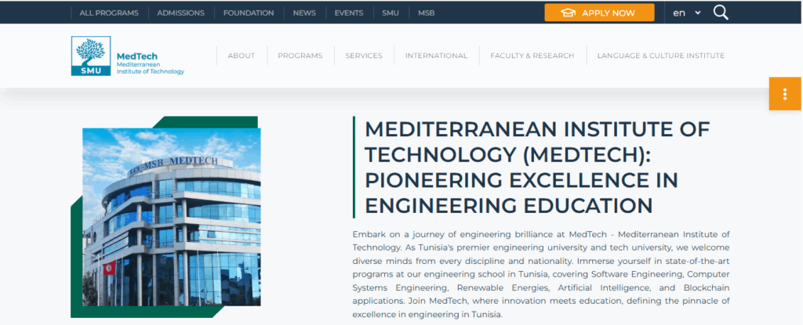Image resolution: width=803 pixels, height=325 pixels.
Task: Click the 'Mediterranean Institute of Technology (MedTech)' heading
Action: tap(537, 168)
